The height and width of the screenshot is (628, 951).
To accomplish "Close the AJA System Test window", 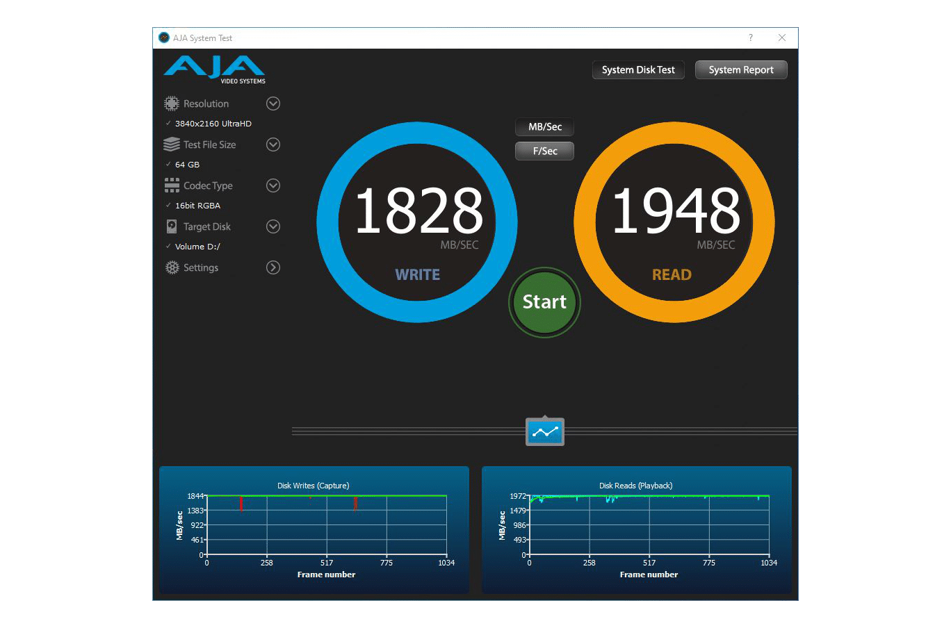I will [782, 38].
